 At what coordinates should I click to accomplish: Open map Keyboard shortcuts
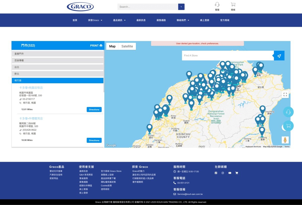point(253,147)
